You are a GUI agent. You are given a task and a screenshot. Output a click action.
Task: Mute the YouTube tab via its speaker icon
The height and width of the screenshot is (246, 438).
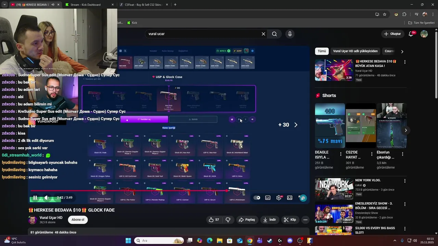tap(53, 5)
